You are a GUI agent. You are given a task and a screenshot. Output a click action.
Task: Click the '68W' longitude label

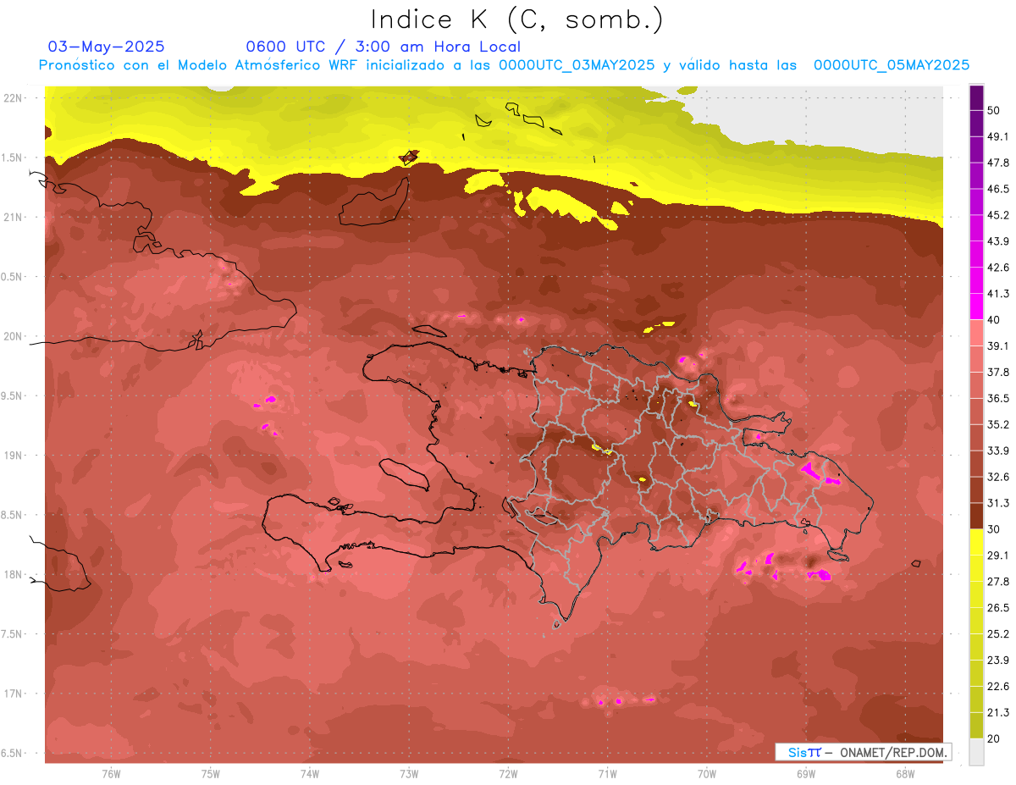click(905, 774)
